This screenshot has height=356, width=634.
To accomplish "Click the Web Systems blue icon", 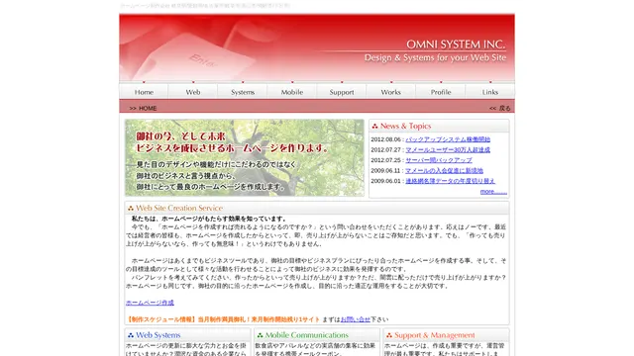I will coord(130,335).
